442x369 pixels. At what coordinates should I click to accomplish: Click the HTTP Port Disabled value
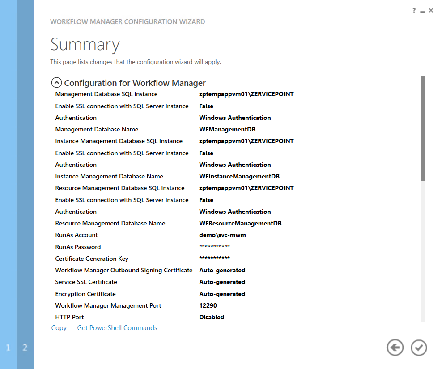point(212,318)
